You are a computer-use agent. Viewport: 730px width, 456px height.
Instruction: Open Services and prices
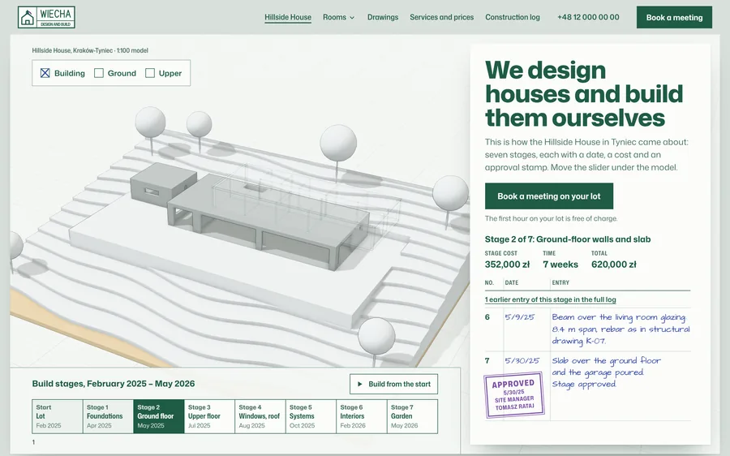pyautogui.click(x=441, y=17)
